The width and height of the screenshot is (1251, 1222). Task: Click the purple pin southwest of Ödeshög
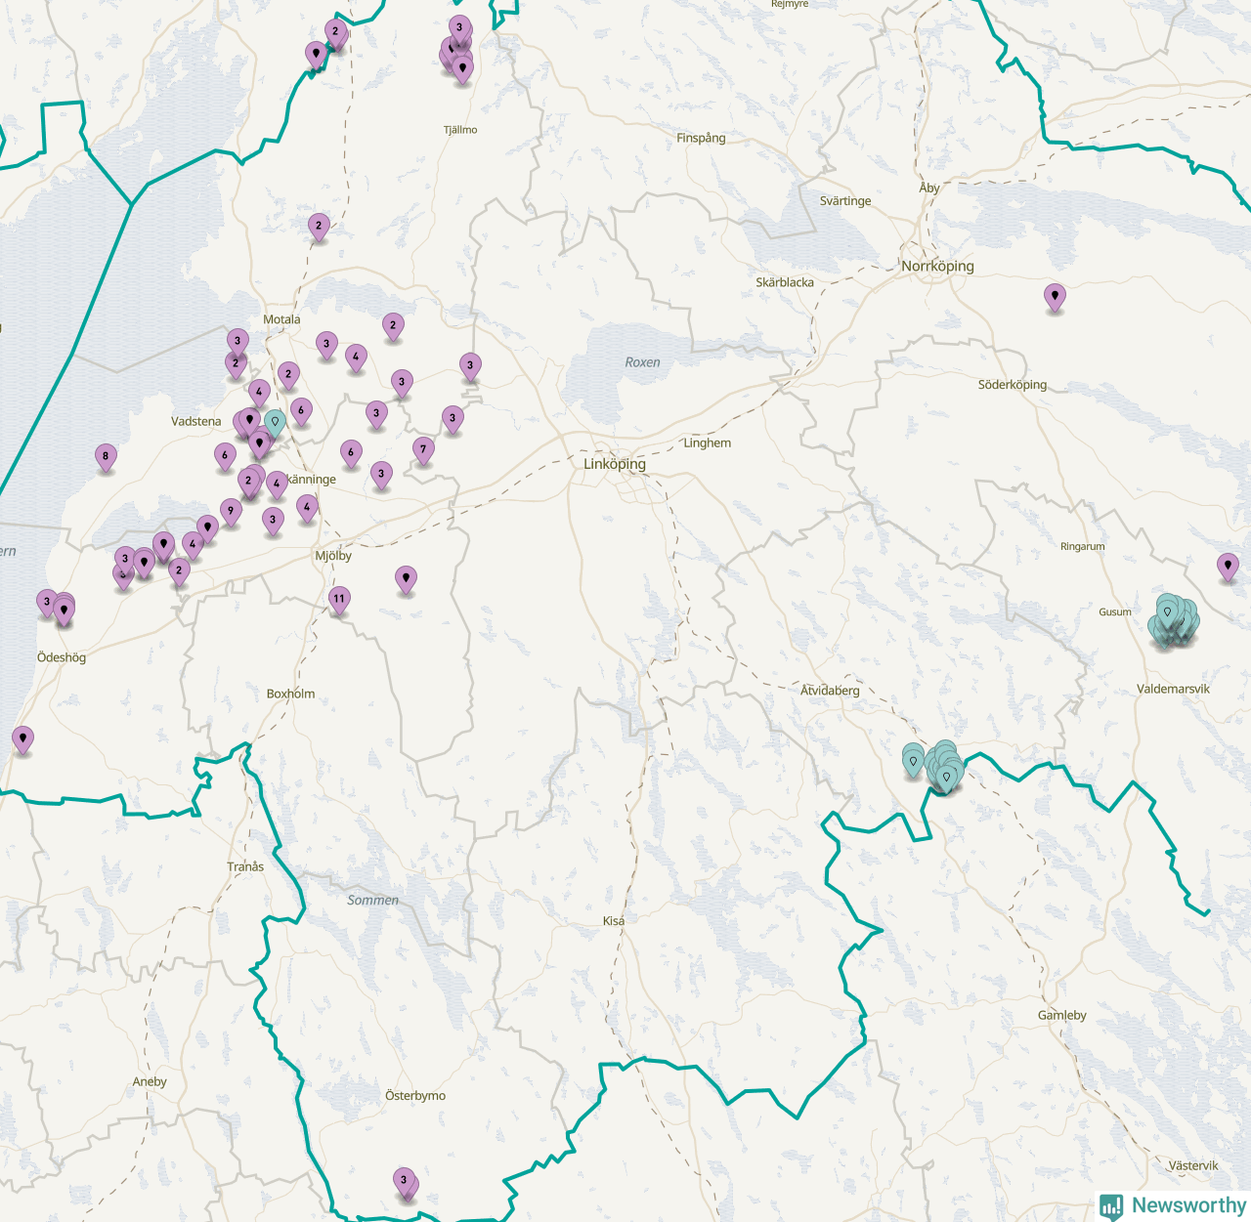22,740
